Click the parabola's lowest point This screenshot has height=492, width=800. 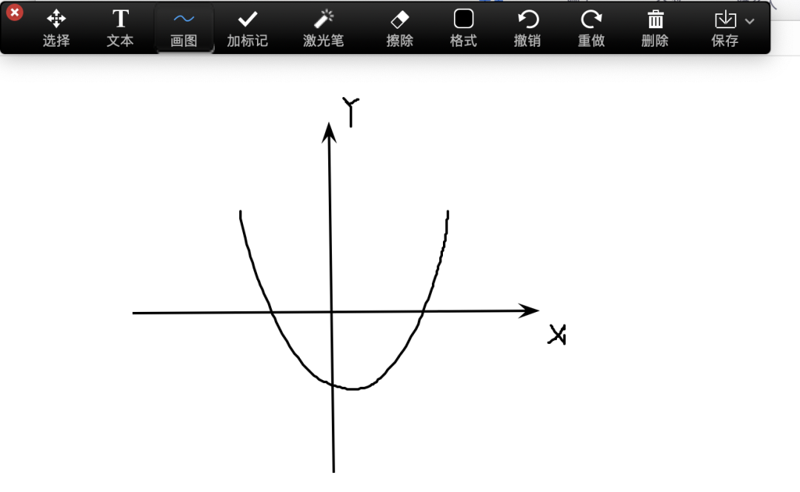(x=354, y=388)
